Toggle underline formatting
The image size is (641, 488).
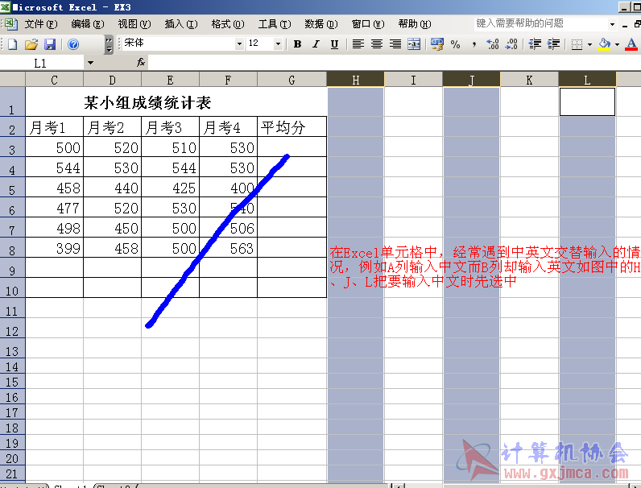pyautogui.click(x=334, y=44)
